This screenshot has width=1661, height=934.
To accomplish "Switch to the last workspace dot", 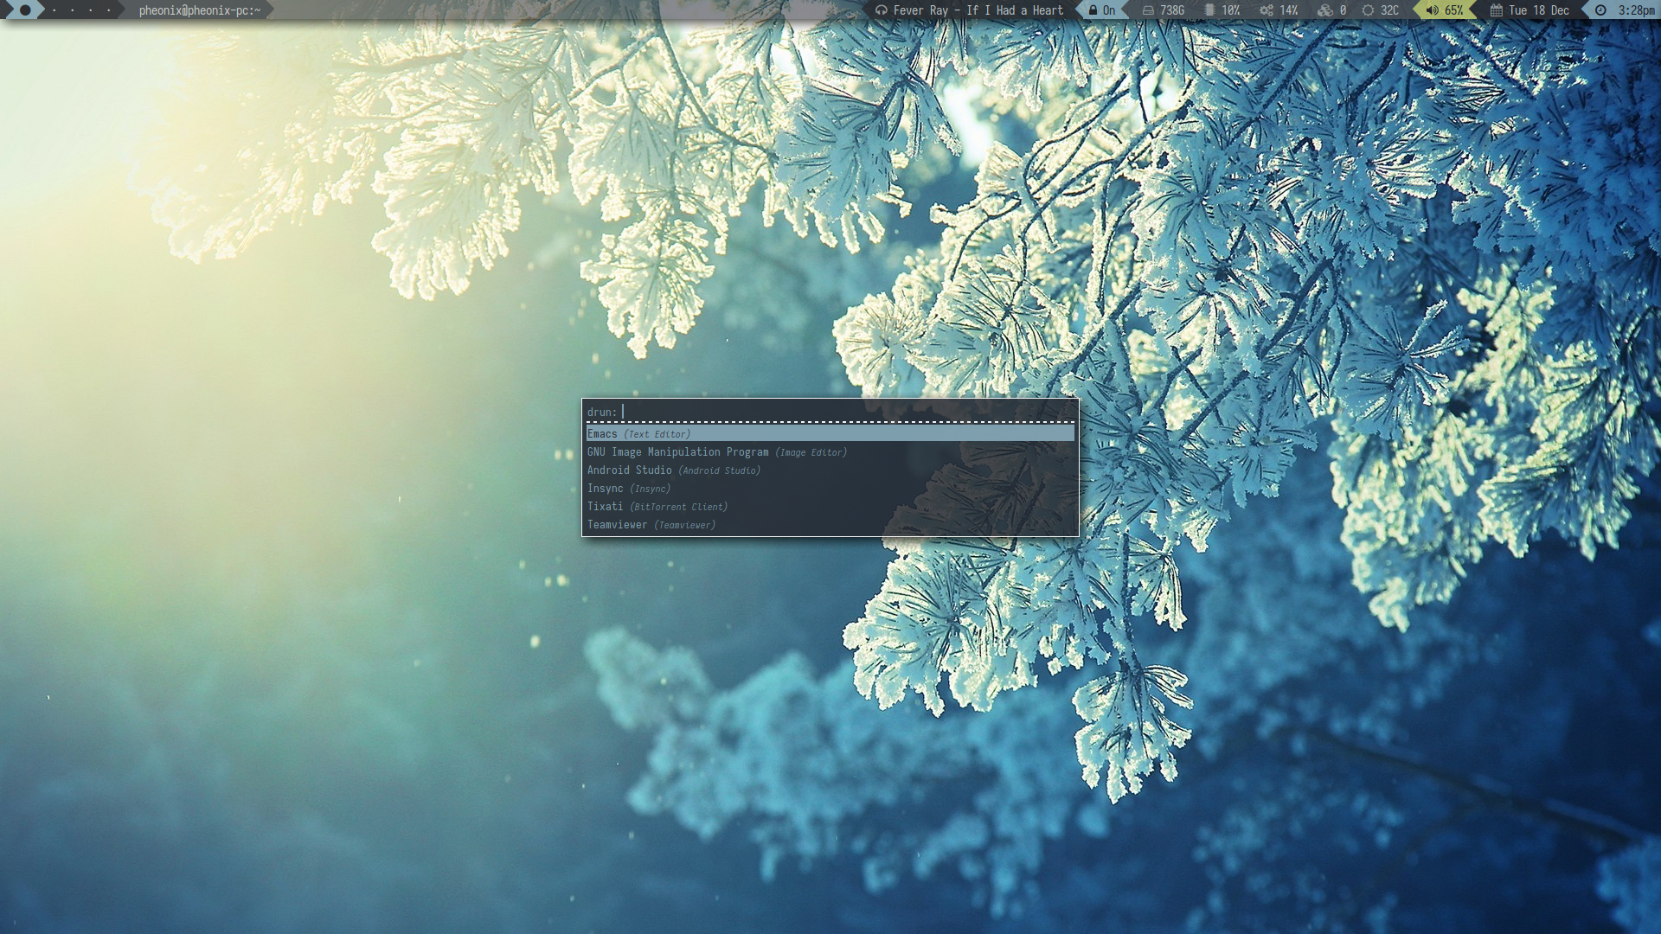I will click(108, 10).
